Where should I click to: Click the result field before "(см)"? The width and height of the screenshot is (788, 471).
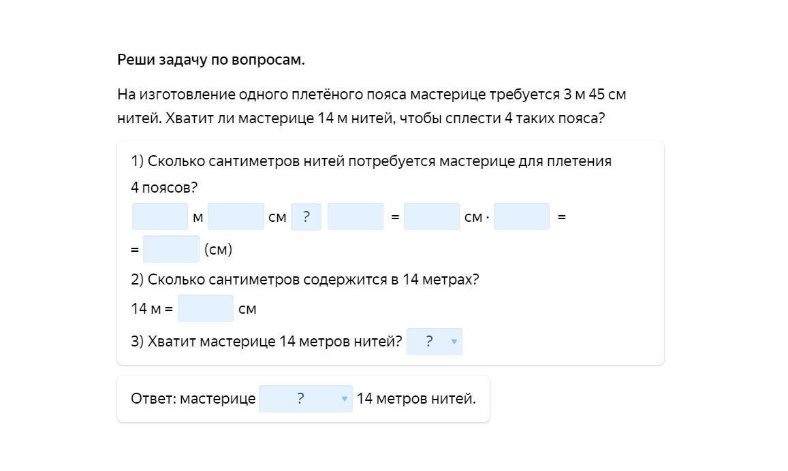point(171,249)
